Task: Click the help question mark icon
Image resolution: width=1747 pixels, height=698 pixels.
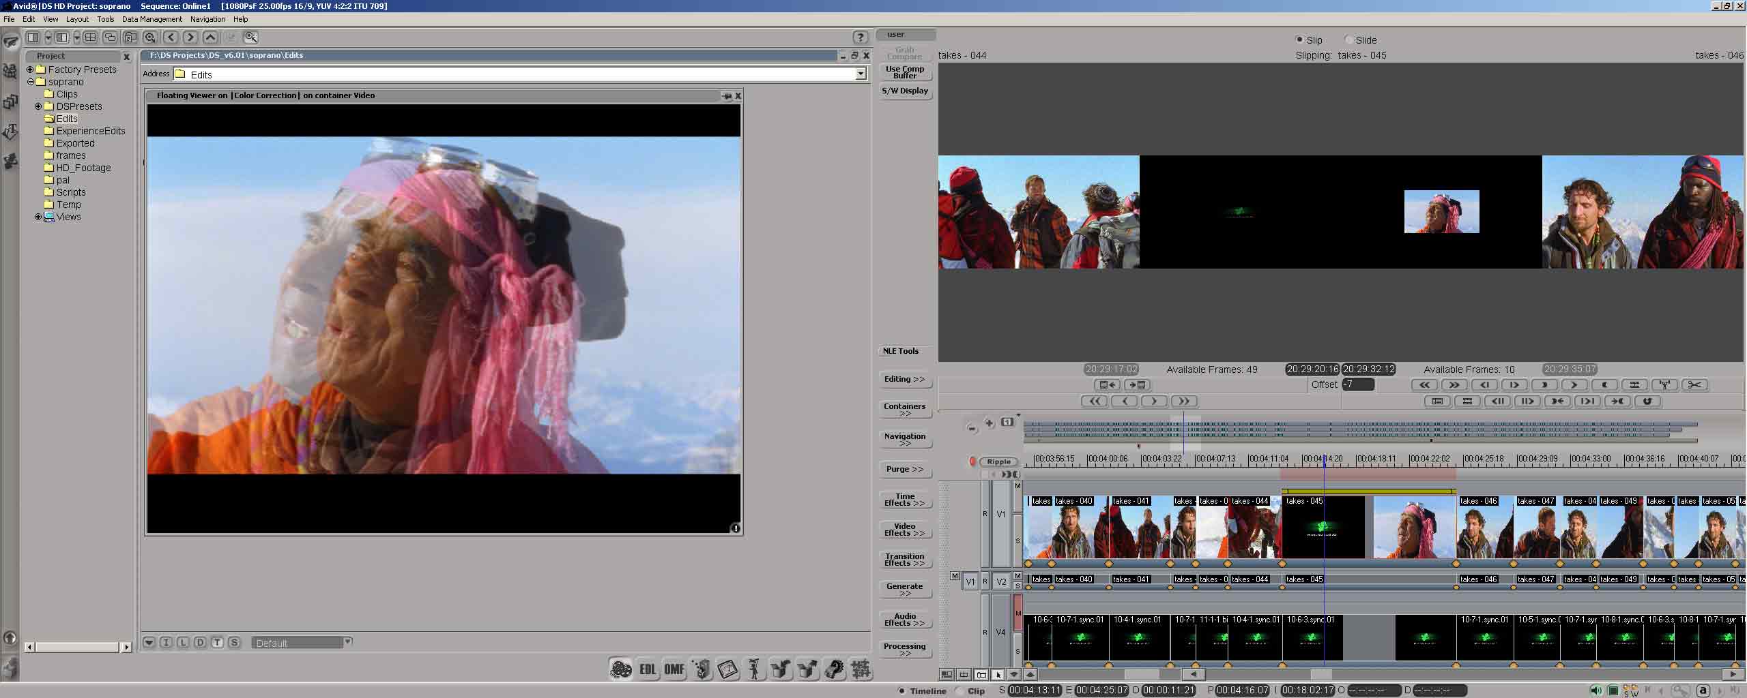Action: point(861,37)
